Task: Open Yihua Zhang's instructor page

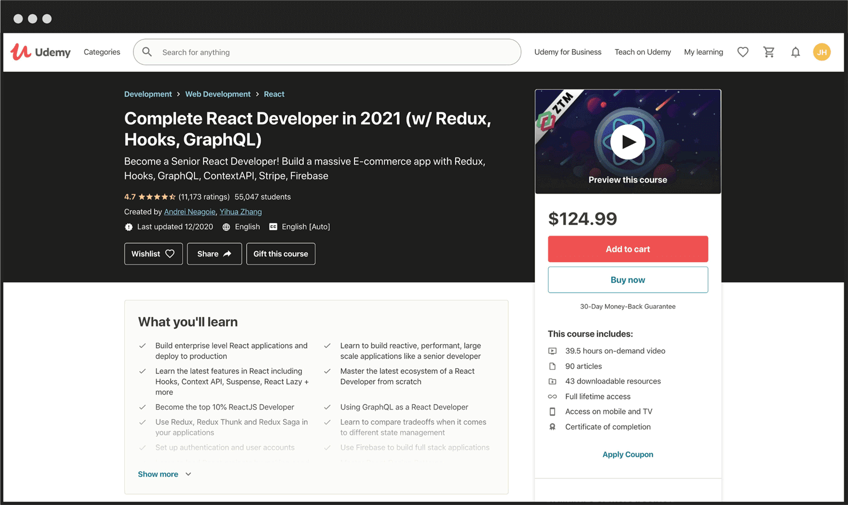Action: [x=240, y=211]
